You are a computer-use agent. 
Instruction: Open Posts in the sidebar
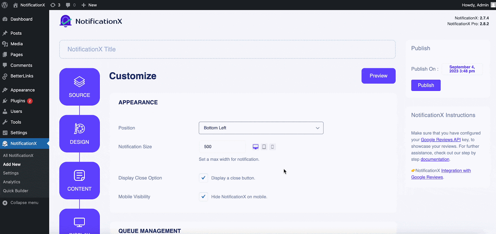[x=24, y=33]
